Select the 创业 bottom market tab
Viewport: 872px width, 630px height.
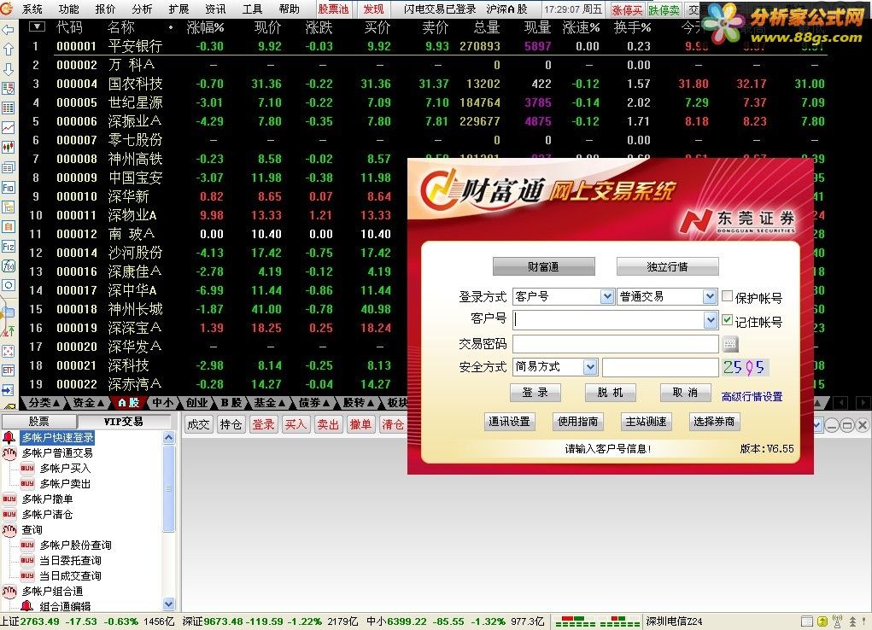196,403
